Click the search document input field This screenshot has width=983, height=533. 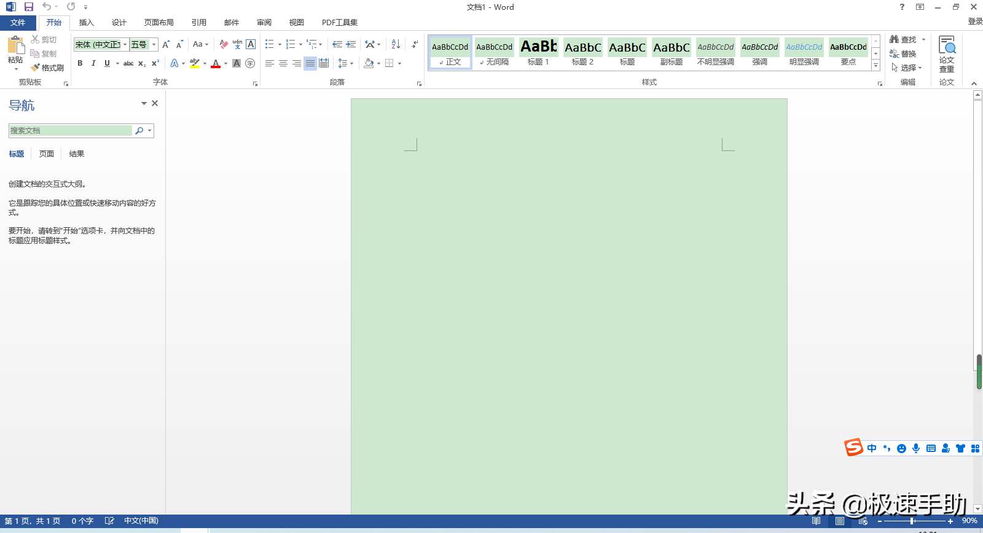pyautogui.click(x=71, y=130)
